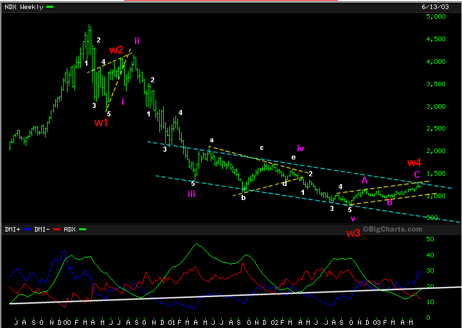Viewport: 462px width, 328px height.
Task: Click the magenta capital B label
Action: click(x=389, y=202)
